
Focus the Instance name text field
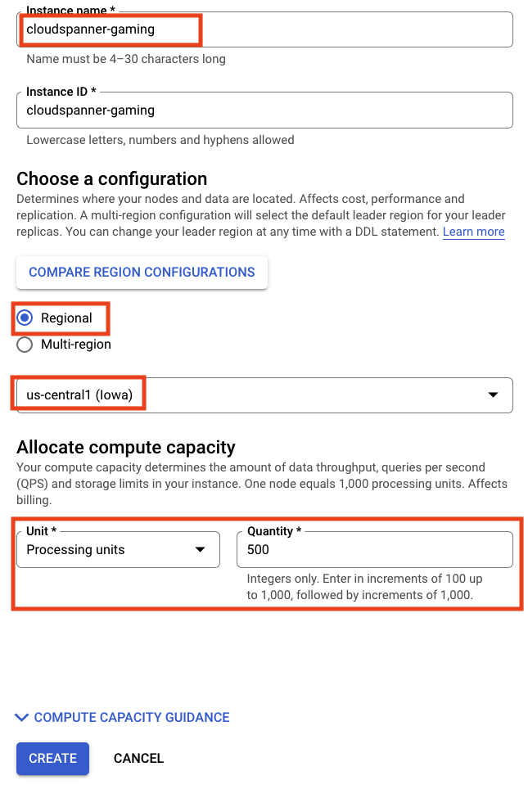pos(264,30)
